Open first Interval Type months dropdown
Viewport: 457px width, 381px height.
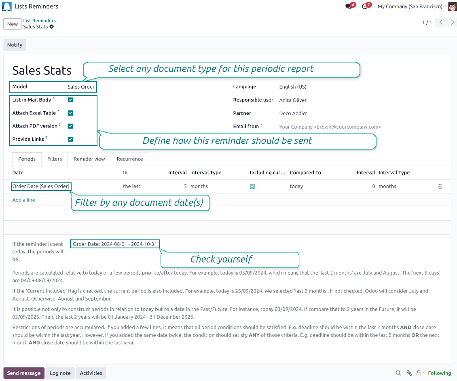coord(199,186)
